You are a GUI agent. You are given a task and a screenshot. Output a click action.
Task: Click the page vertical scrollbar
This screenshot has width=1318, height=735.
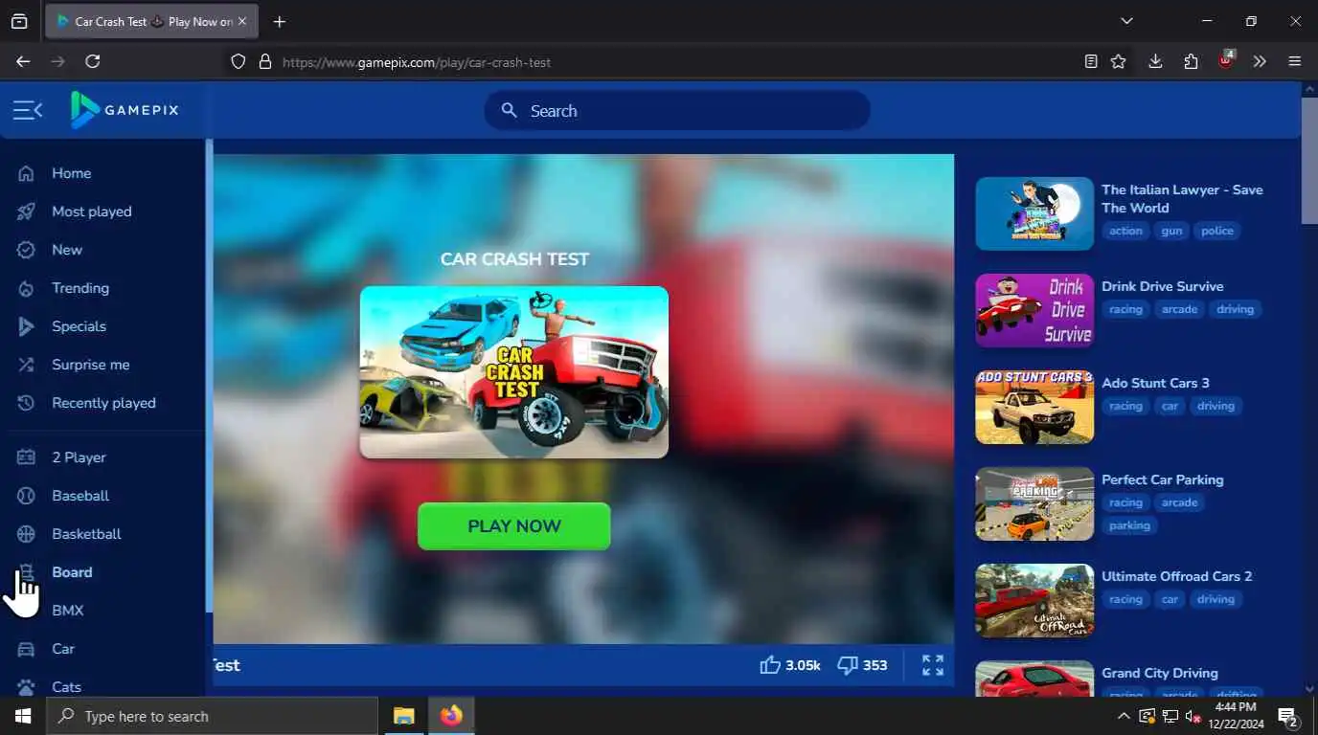coord(1309,160)
